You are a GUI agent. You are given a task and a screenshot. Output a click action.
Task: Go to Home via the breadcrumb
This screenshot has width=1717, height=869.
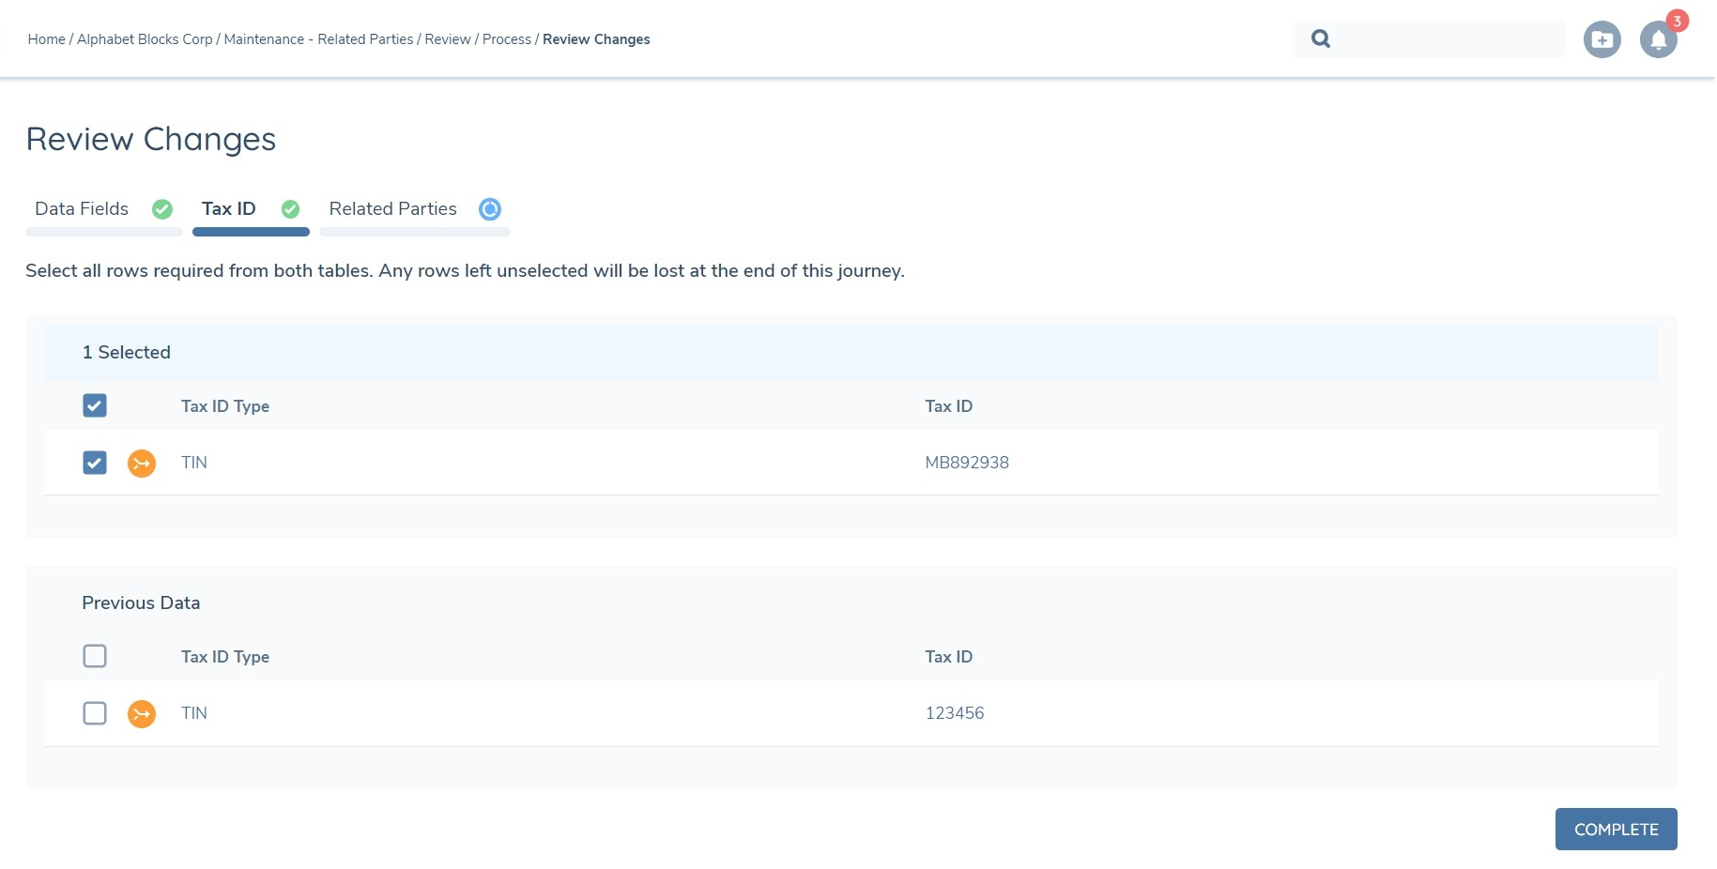(x=46, y=39)
